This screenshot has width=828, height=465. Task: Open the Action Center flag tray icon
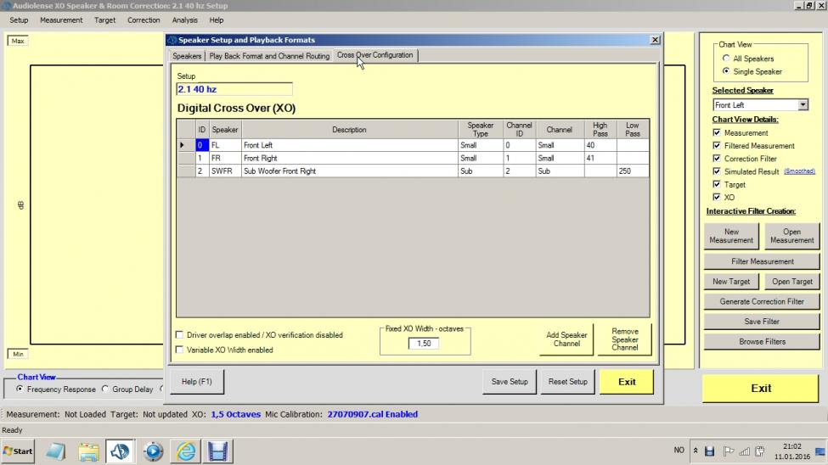pos(728,451)
